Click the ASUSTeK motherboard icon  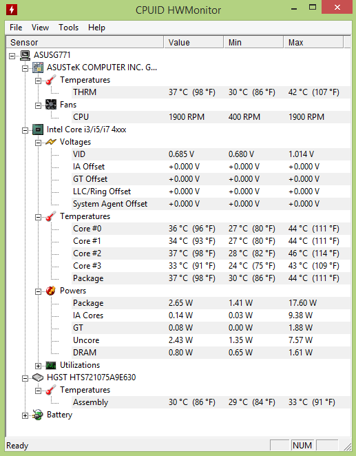38,68
